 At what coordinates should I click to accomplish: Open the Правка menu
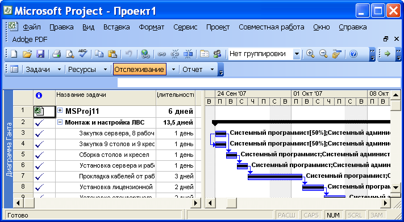[x=61, y=27]
